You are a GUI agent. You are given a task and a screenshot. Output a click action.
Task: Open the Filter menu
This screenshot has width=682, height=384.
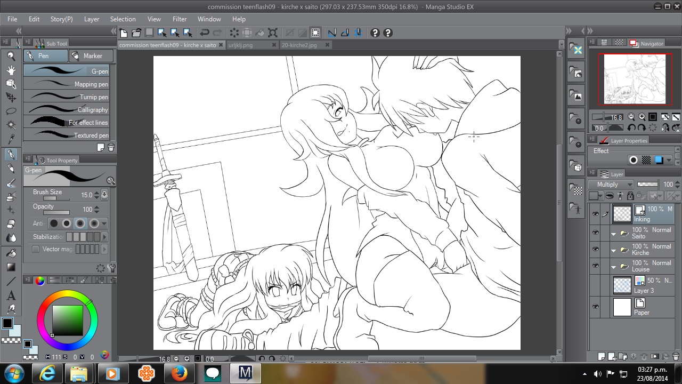(180, 19)
